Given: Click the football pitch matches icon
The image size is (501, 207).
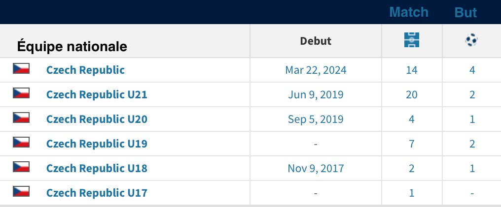Looking at the screenshot, I should click(x=411, y=40).
